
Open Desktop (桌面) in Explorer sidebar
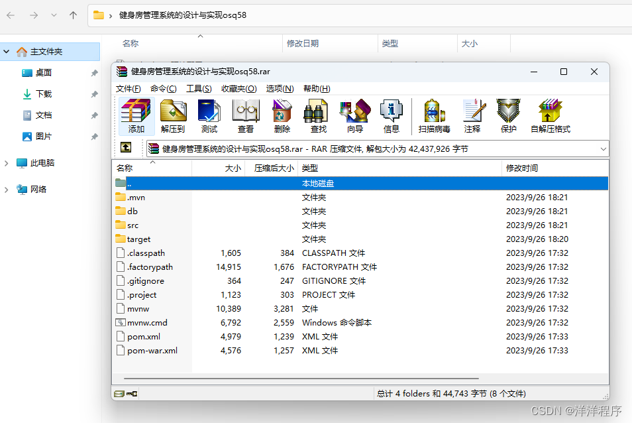[x=44, y=72]
